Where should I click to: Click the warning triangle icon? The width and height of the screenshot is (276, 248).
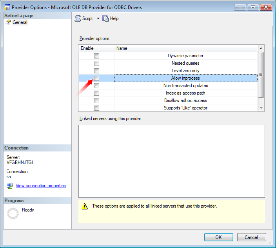click(x=85, y=206)
